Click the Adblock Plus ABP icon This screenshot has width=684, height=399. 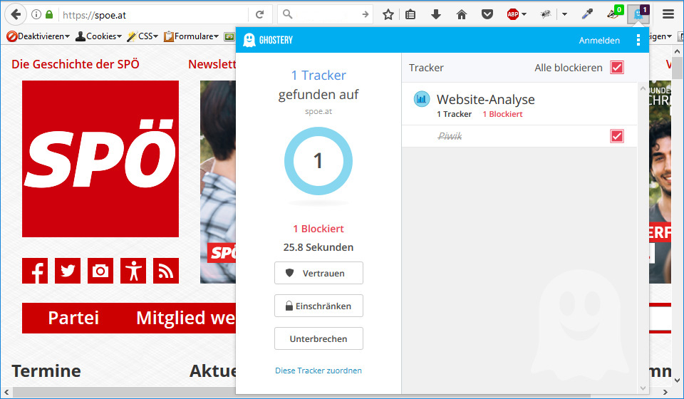(x=513, y=14)
